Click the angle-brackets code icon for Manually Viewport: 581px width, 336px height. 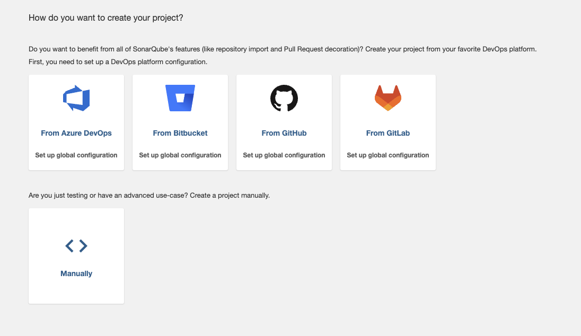pos(76,245)
